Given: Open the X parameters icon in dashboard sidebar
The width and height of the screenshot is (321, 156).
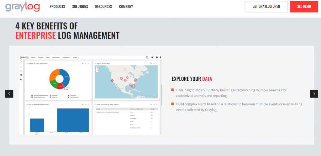Looking at the screenshot, I should coord(21,79).
